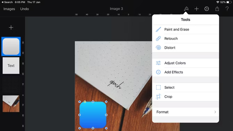Tap the Undo button

(x=24, y=9)
